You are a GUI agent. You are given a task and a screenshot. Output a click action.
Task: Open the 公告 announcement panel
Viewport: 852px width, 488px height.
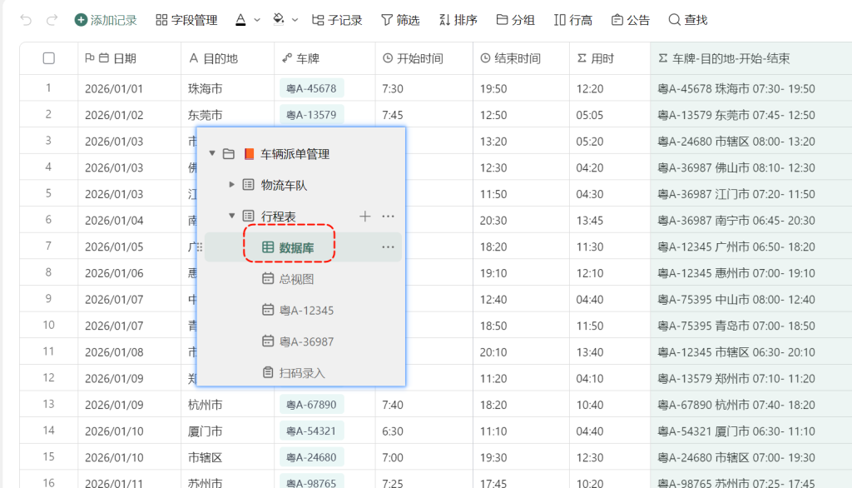(x=631, y=20)
